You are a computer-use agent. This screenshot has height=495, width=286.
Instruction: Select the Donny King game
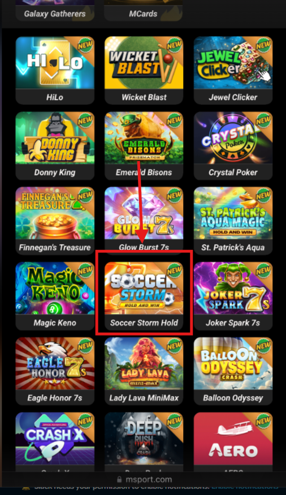point(55,145)
